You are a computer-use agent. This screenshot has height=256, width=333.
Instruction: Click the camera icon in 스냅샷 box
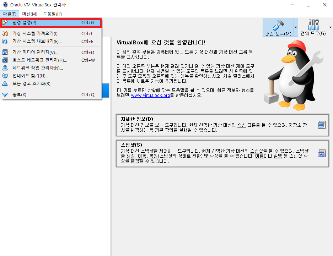(x=322, y=153)
